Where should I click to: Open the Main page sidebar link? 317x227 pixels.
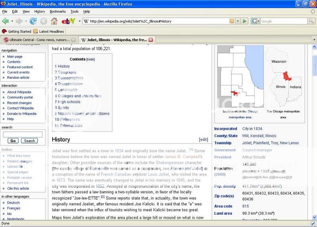pos(15,57)
